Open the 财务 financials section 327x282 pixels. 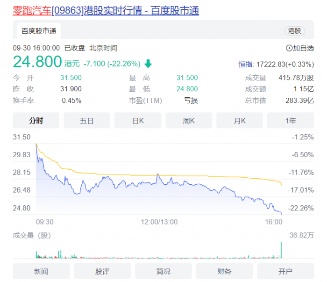tap(225, 271)
